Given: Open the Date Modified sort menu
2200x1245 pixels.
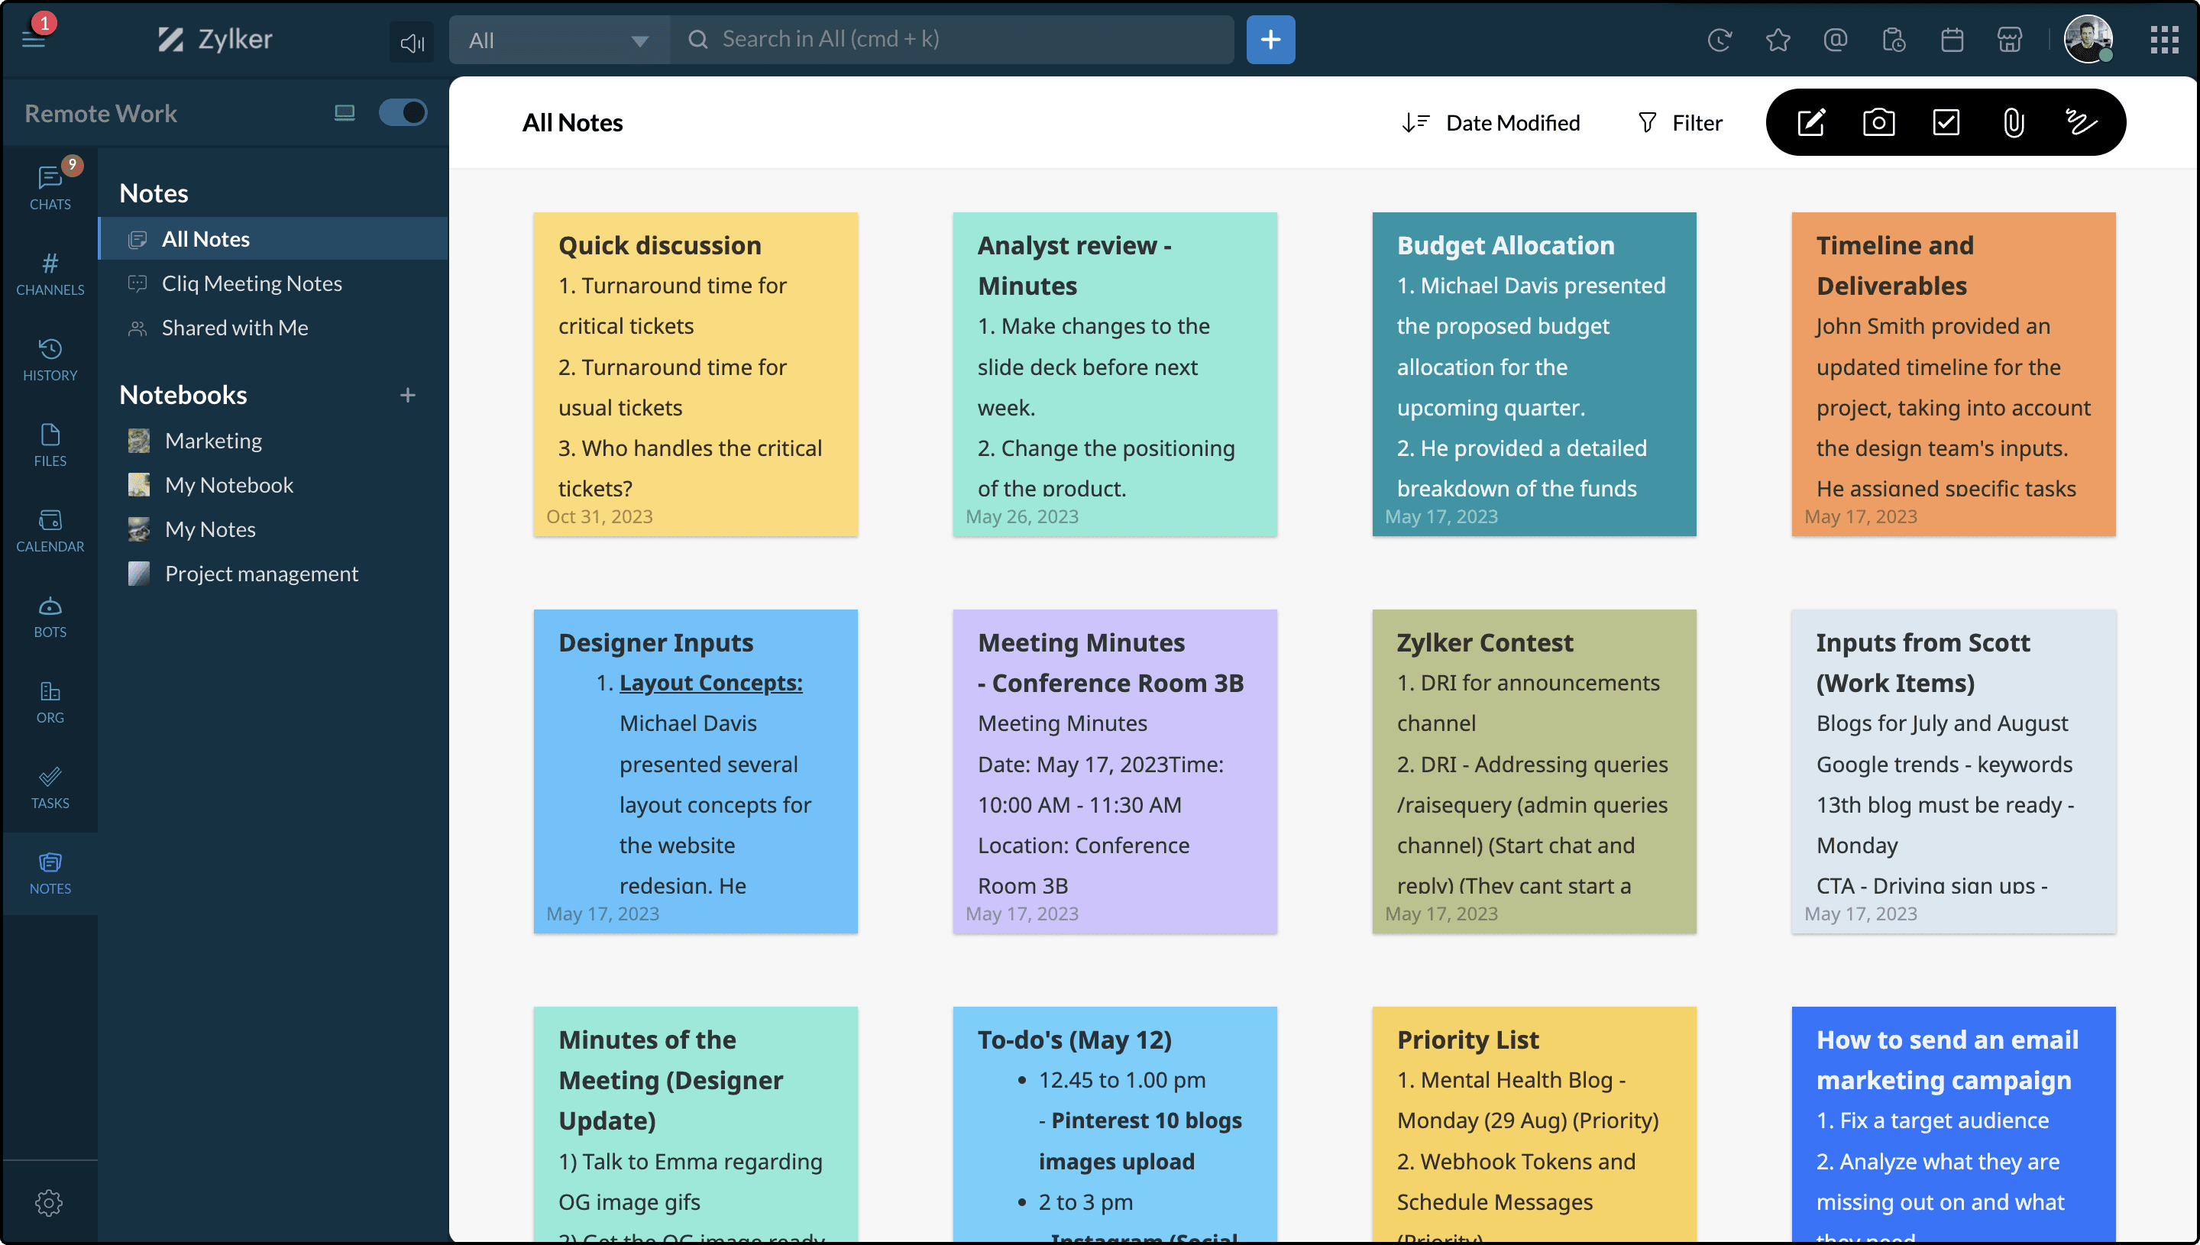Looking at the screenshot, I should point(1491,123).
